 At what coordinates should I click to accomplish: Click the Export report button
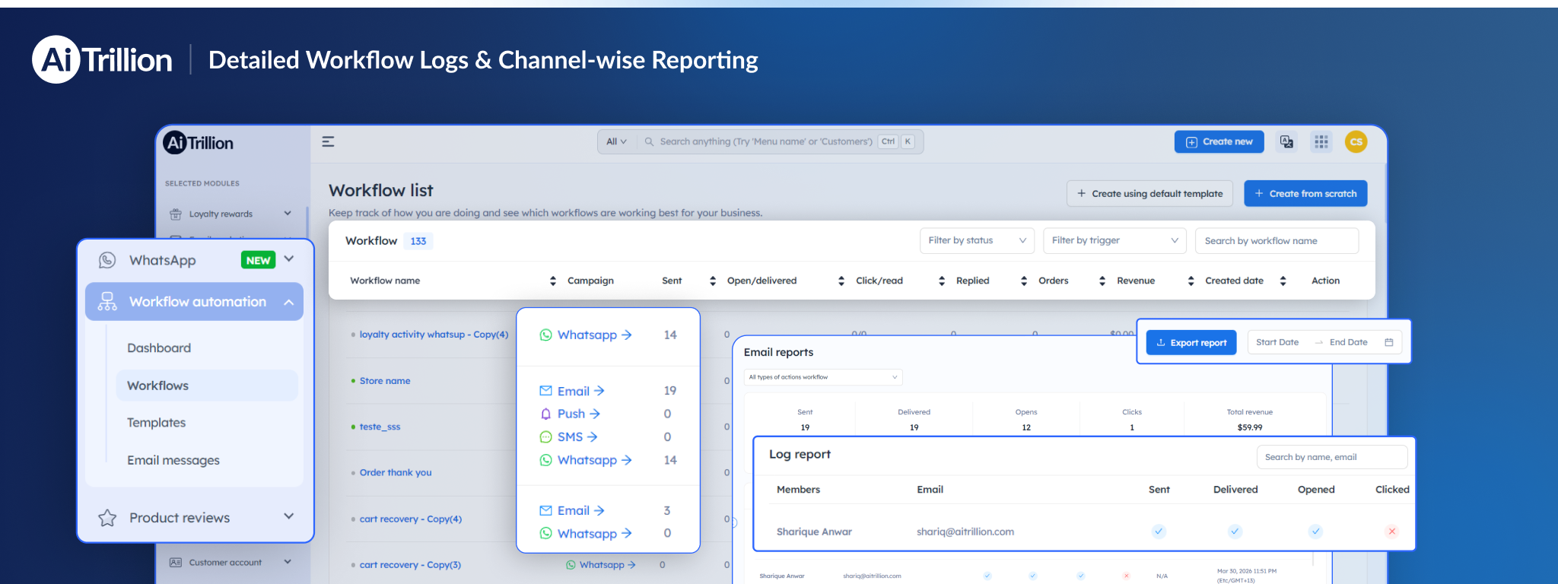pyautogui.click(x=1191, y=342)
